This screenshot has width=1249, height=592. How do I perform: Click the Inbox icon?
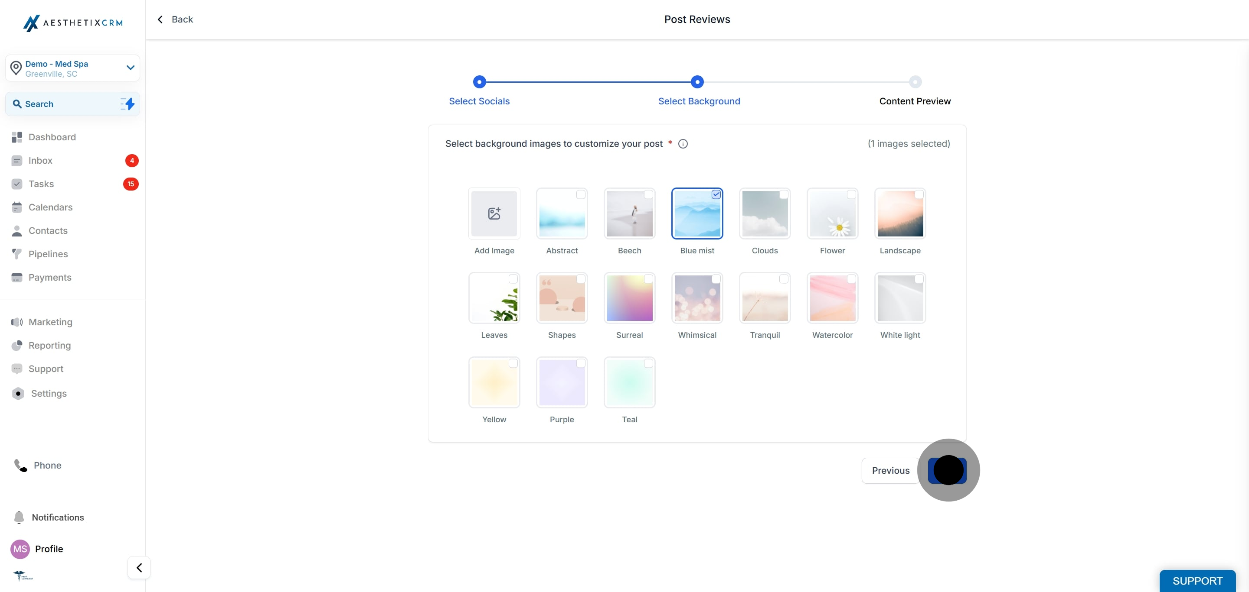17,161
